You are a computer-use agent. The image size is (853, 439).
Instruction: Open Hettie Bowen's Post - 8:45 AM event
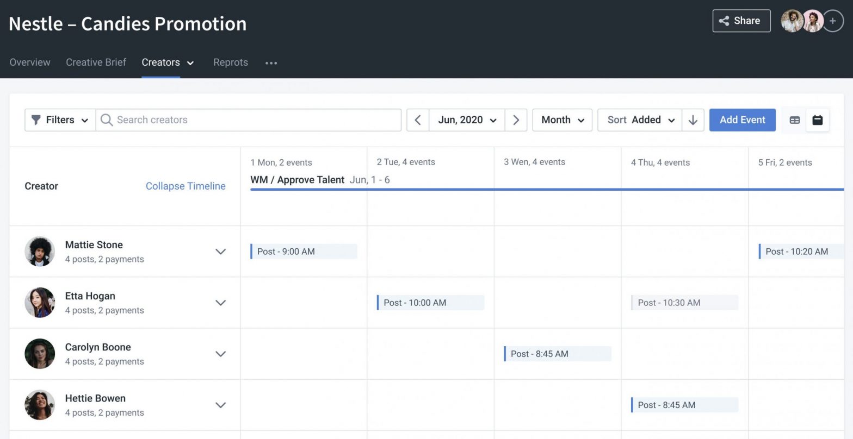click(684, 405)
